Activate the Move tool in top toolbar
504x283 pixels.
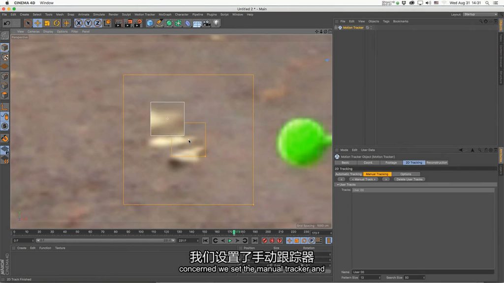(x=37, y=23)
